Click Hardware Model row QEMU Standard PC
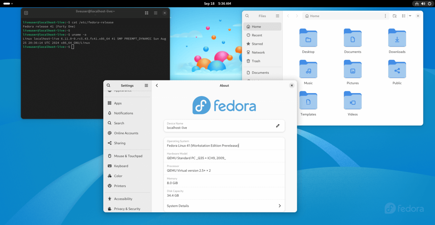 click(224, 156)
